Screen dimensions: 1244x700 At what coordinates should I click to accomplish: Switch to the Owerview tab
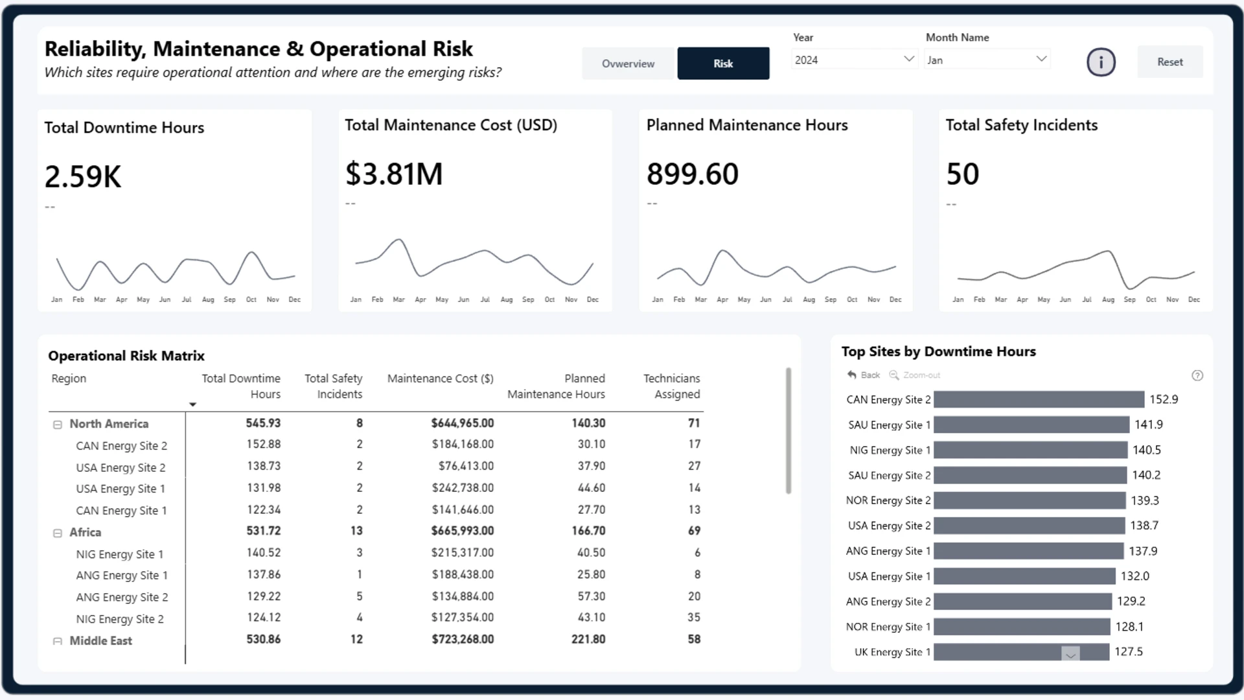coord(628,64)
